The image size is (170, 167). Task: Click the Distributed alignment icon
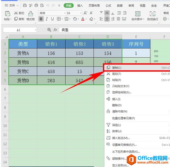click(x=124, y=19)
